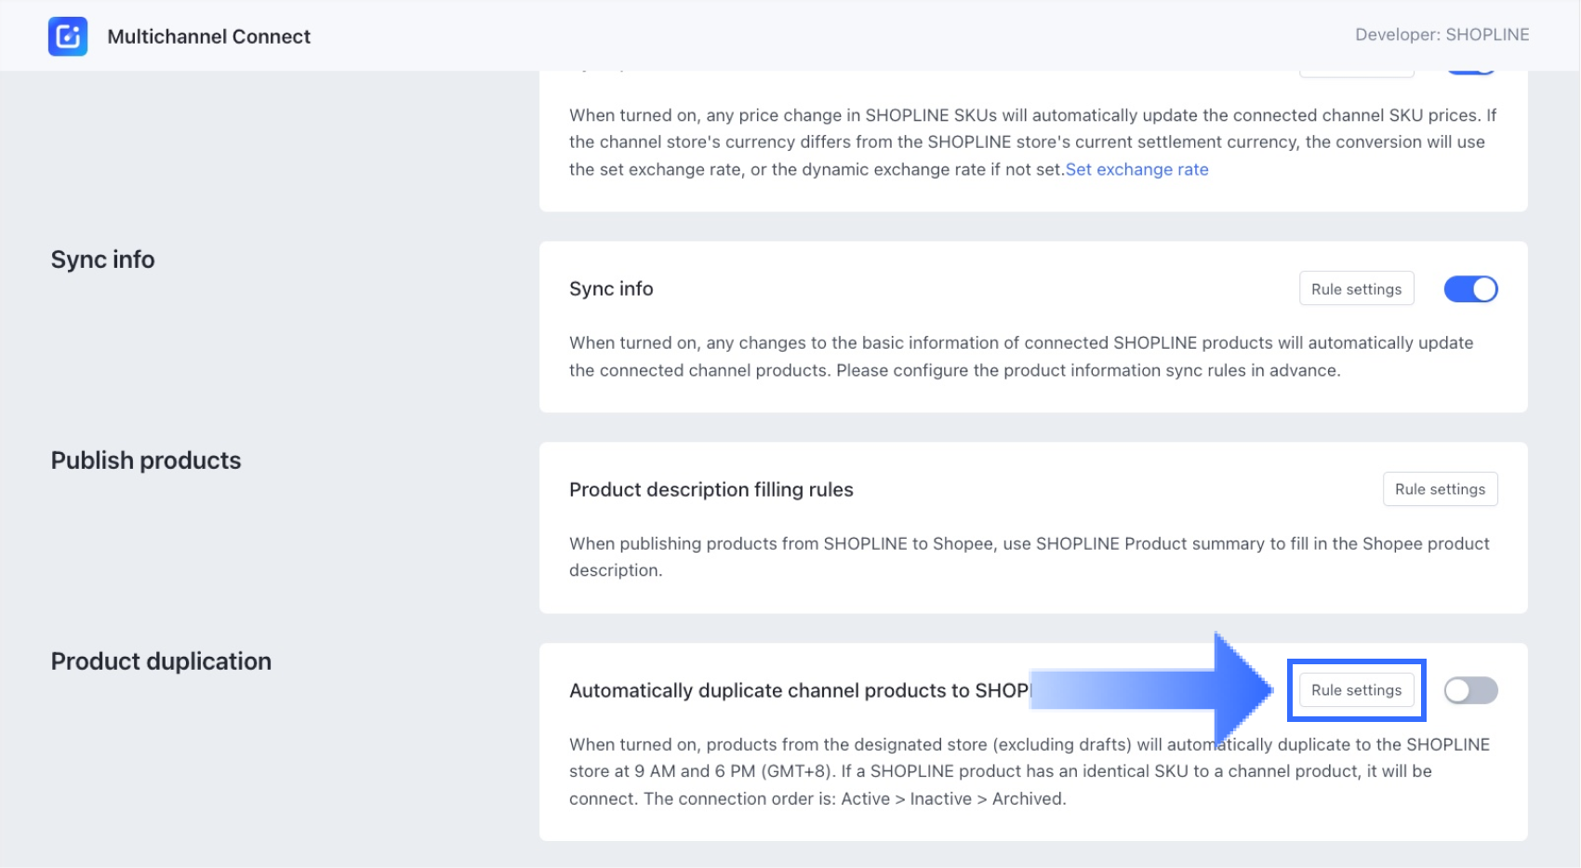Image resolution: width=1581 pixels, height=868 pixels.
Task: Toggle the partially hidden price sync switch
Action: coord(1470,73)
